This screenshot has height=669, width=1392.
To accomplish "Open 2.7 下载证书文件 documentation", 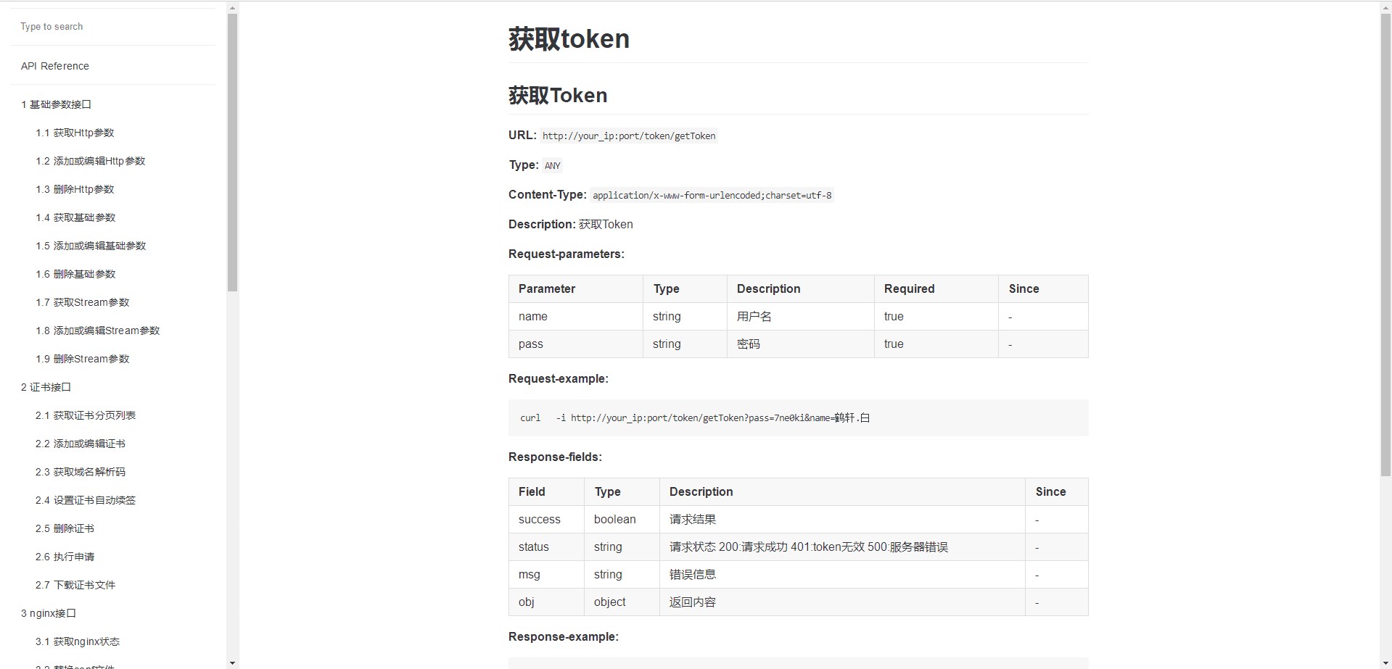I will (75, 584).
